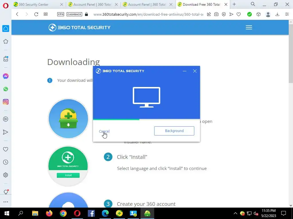Launch Microsoft Edge from taskbar
The height and width of the screenshot is (219, 293).
pyautogui.click(x=105, y=213)
